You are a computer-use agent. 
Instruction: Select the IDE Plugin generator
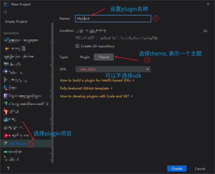coord(26,143)
